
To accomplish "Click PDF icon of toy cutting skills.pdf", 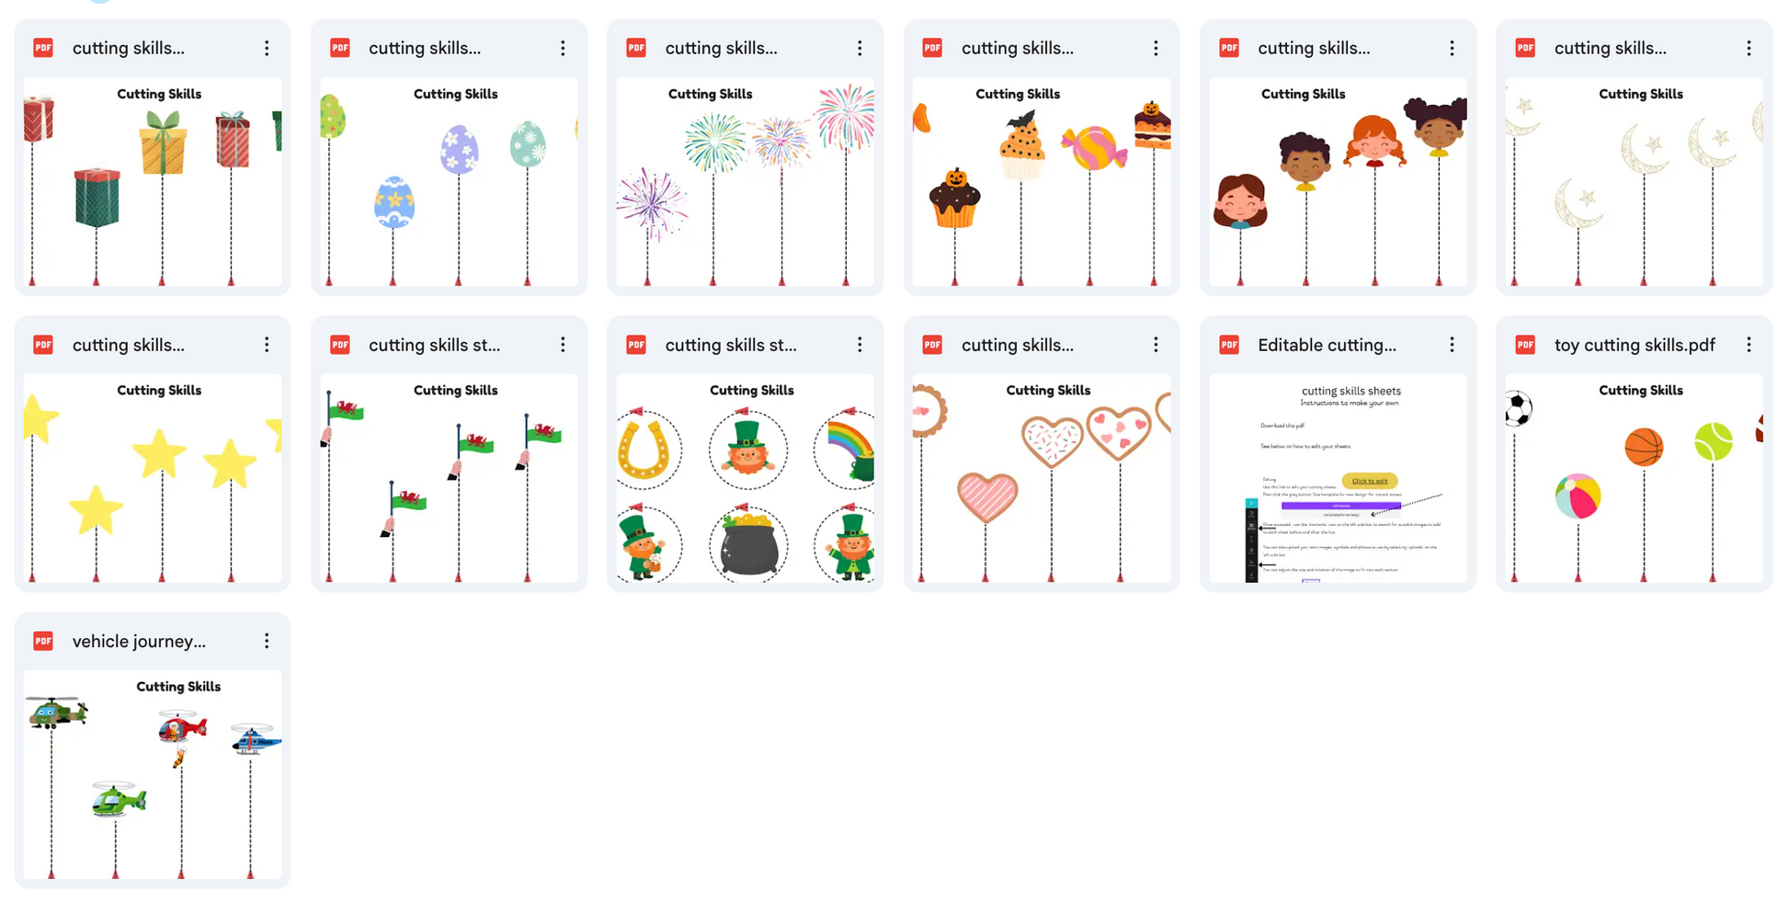I will (x=1525, y=345).
